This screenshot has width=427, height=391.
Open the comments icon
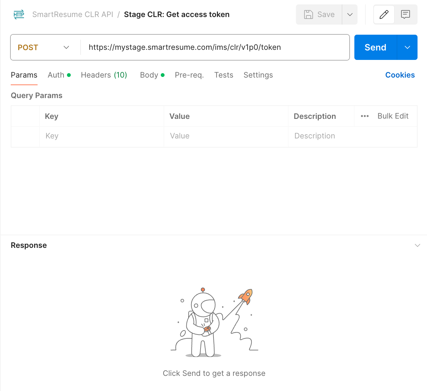pos(406,15)
